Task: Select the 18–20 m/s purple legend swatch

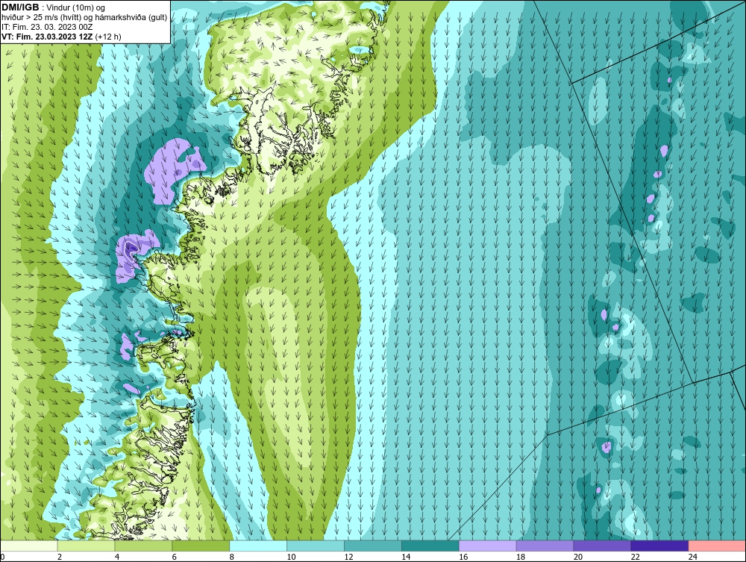Action: click(545, 546)
